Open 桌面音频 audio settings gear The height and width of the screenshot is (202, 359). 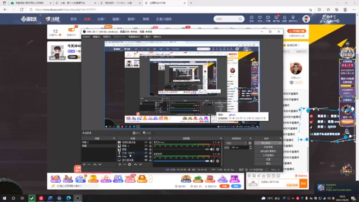coord(218,161)
